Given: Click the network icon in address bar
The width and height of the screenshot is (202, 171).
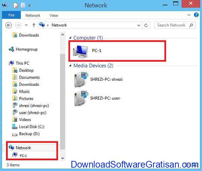Looking at the screenshot, I should (x=42, y=25).
